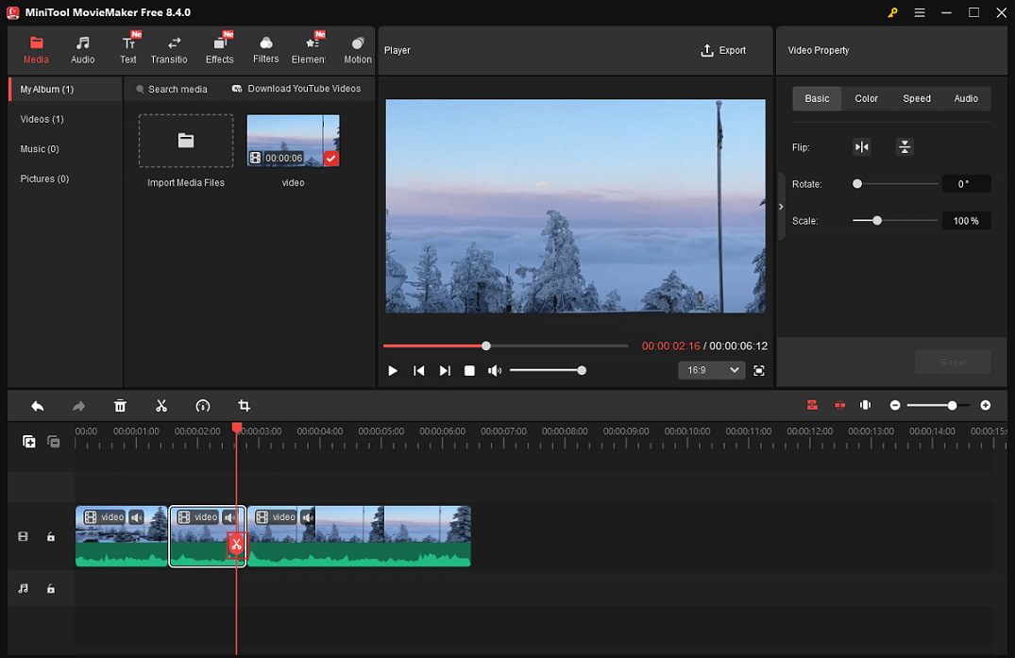Toggle audio waveform display in the timeline

coord(865,405)
